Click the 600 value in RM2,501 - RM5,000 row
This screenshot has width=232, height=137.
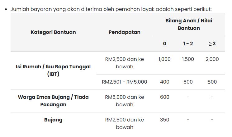coord(188,82)
